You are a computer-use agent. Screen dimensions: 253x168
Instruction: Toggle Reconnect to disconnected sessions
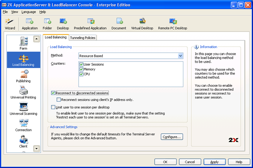tap(53, 93)
